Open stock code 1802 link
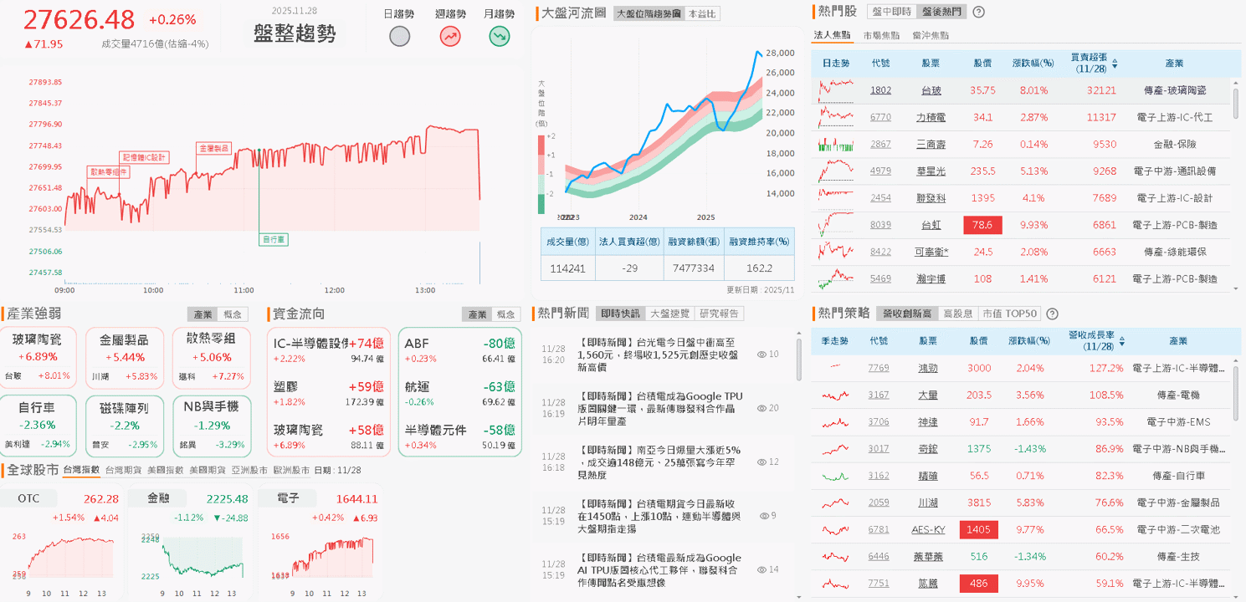This screenshot has height=602, width=1246. [880, 90]
